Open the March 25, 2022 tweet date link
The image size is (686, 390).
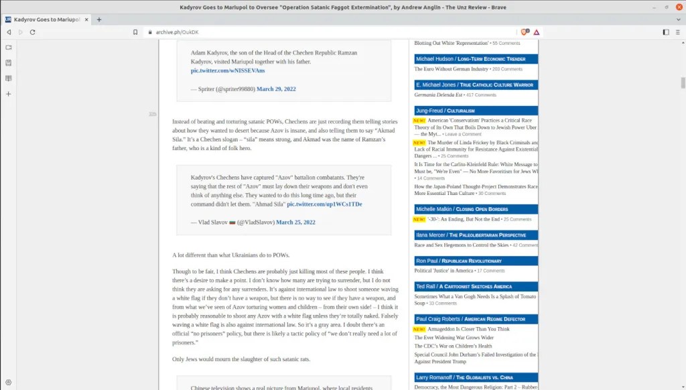pos(295,222)
